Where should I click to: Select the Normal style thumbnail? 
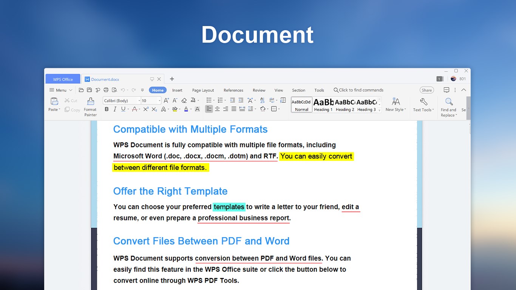coord(302,105)
